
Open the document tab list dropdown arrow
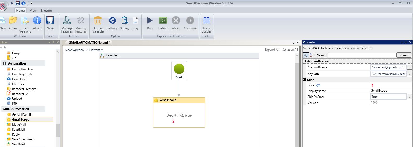(294, 42)
